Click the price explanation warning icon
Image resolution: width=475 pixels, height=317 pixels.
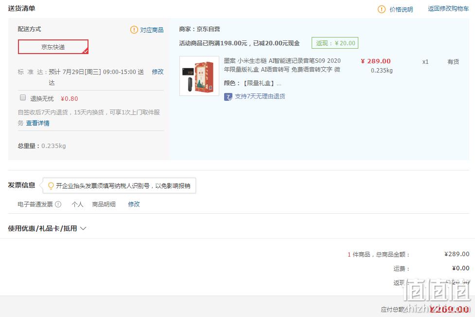pos(381,9)
